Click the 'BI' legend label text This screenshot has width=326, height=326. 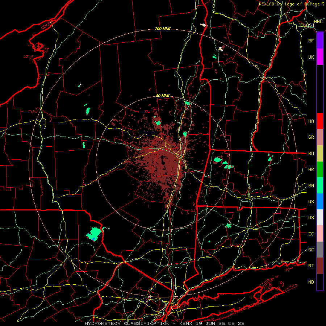pos(311,266)
